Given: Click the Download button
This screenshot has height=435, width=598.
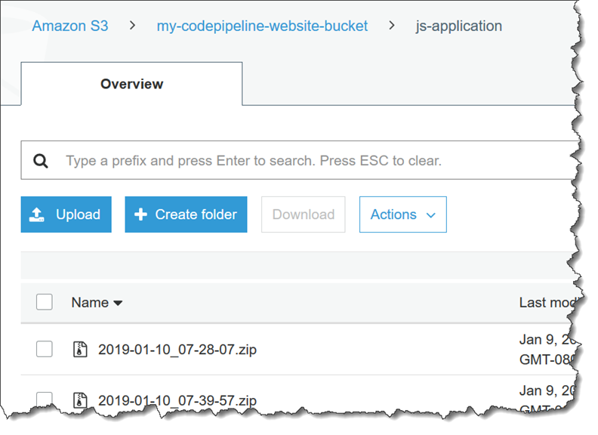Looking at the screenshot, I should tap(303, 214).
